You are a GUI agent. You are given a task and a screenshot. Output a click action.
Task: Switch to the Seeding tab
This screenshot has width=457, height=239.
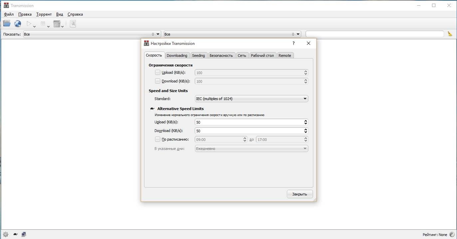[x=199, y=56]
